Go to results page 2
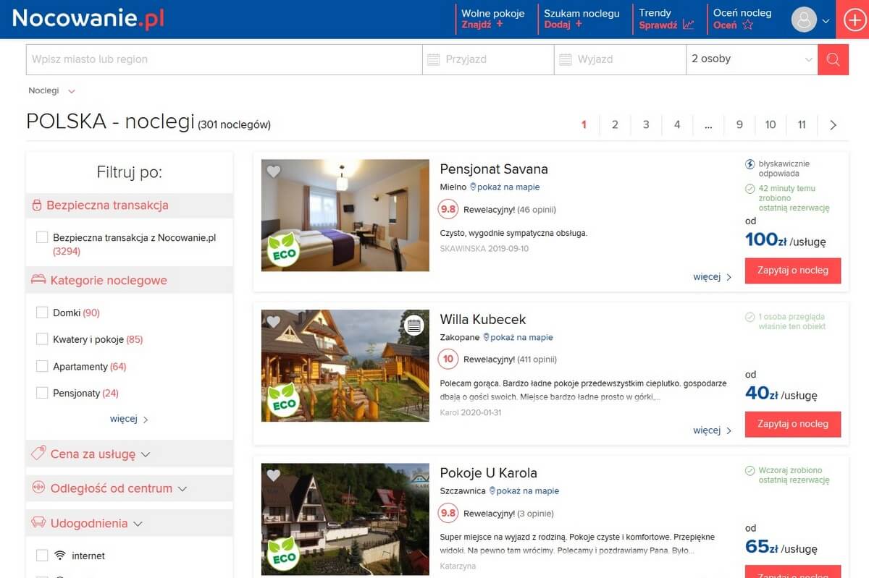The height and width of the screenshot is (578, 869). [x=615, y=125]
